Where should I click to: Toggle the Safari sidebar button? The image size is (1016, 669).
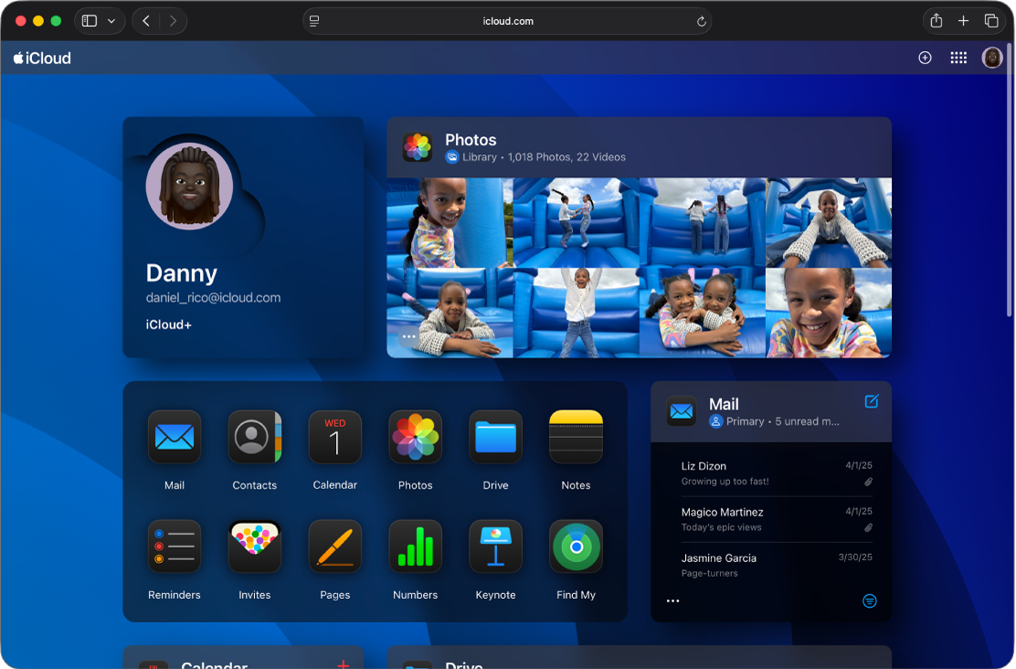click(x=90, y=21)
